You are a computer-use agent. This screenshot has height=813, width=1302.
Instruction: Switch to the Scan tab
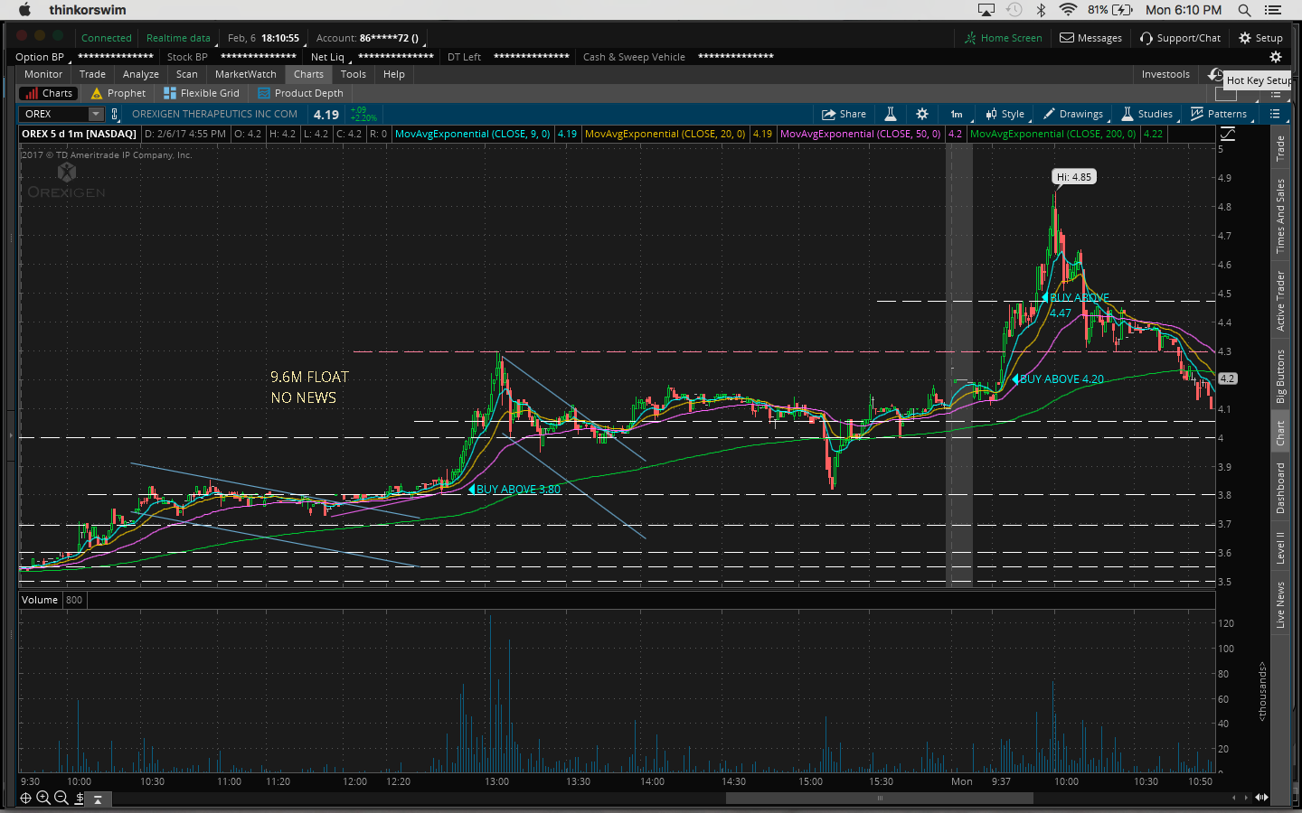coord(186,74)
